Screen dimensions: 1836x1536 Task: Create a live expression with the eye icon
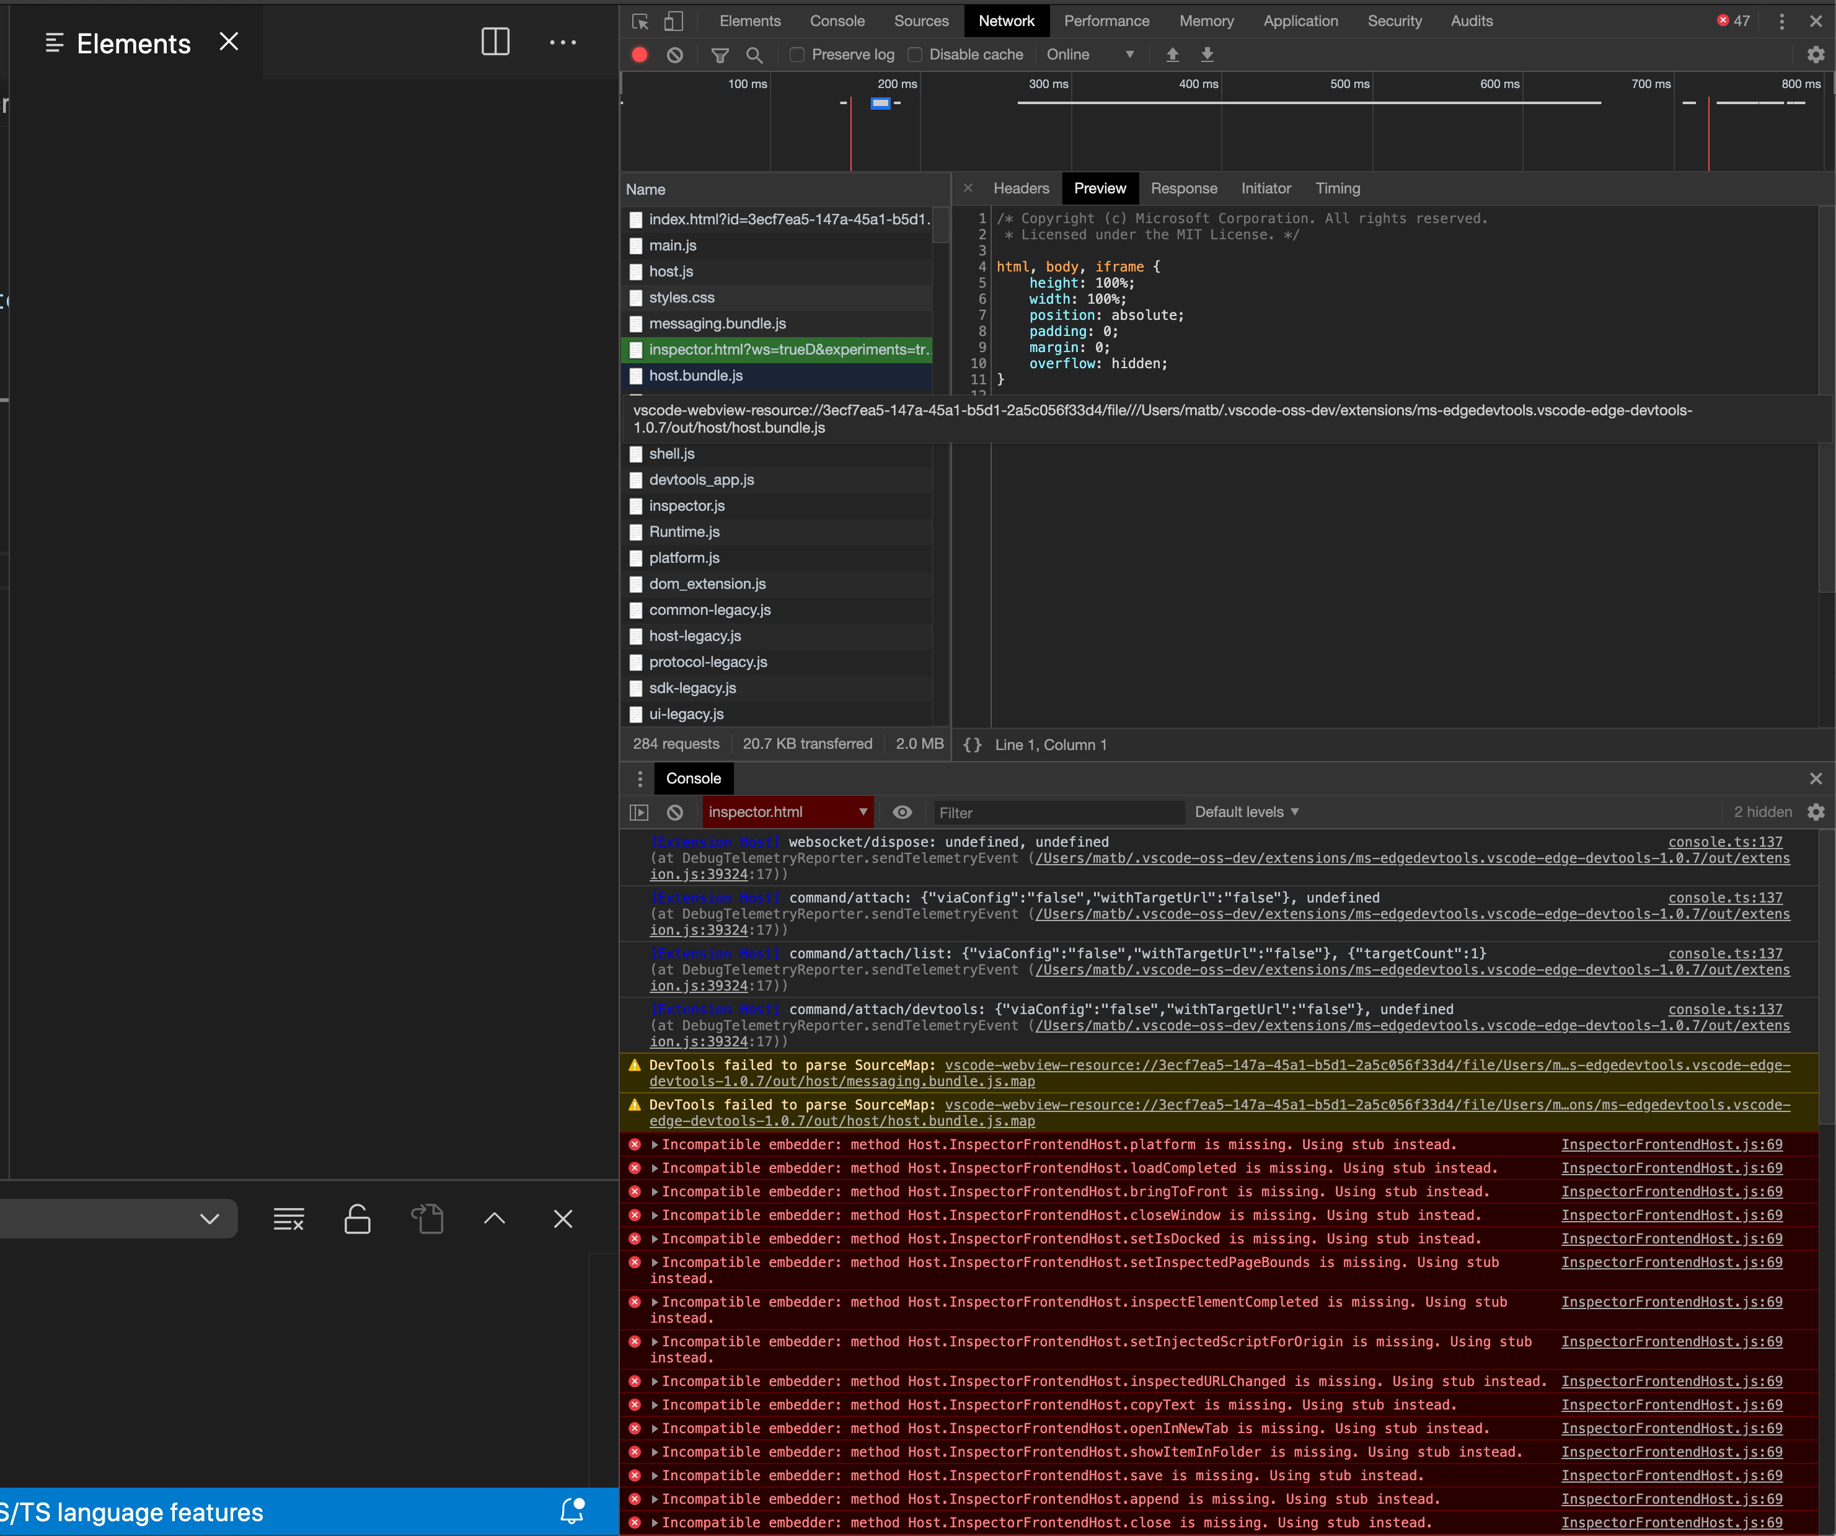point(903,812)
